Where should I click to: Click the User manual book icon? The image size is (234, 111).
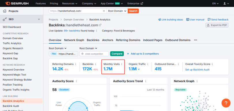point(188,20)
